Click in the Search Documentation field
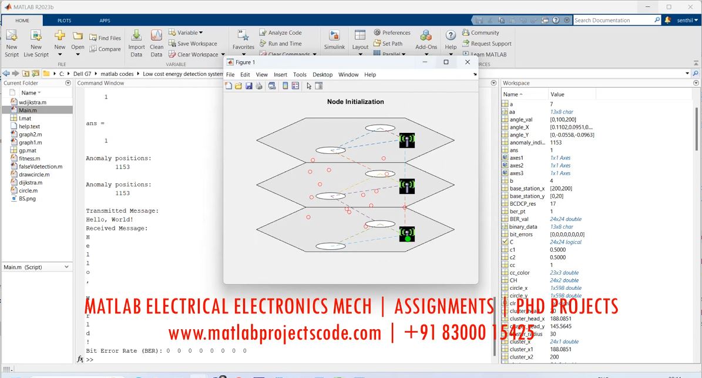This screenshot has height=378, width=702. (x=613, y=20)
